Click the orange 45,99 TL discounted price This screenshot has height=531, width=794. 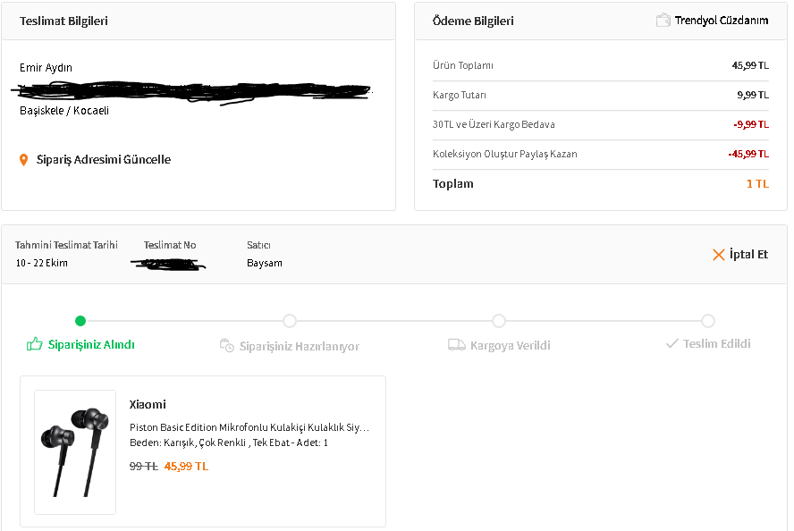186,467
